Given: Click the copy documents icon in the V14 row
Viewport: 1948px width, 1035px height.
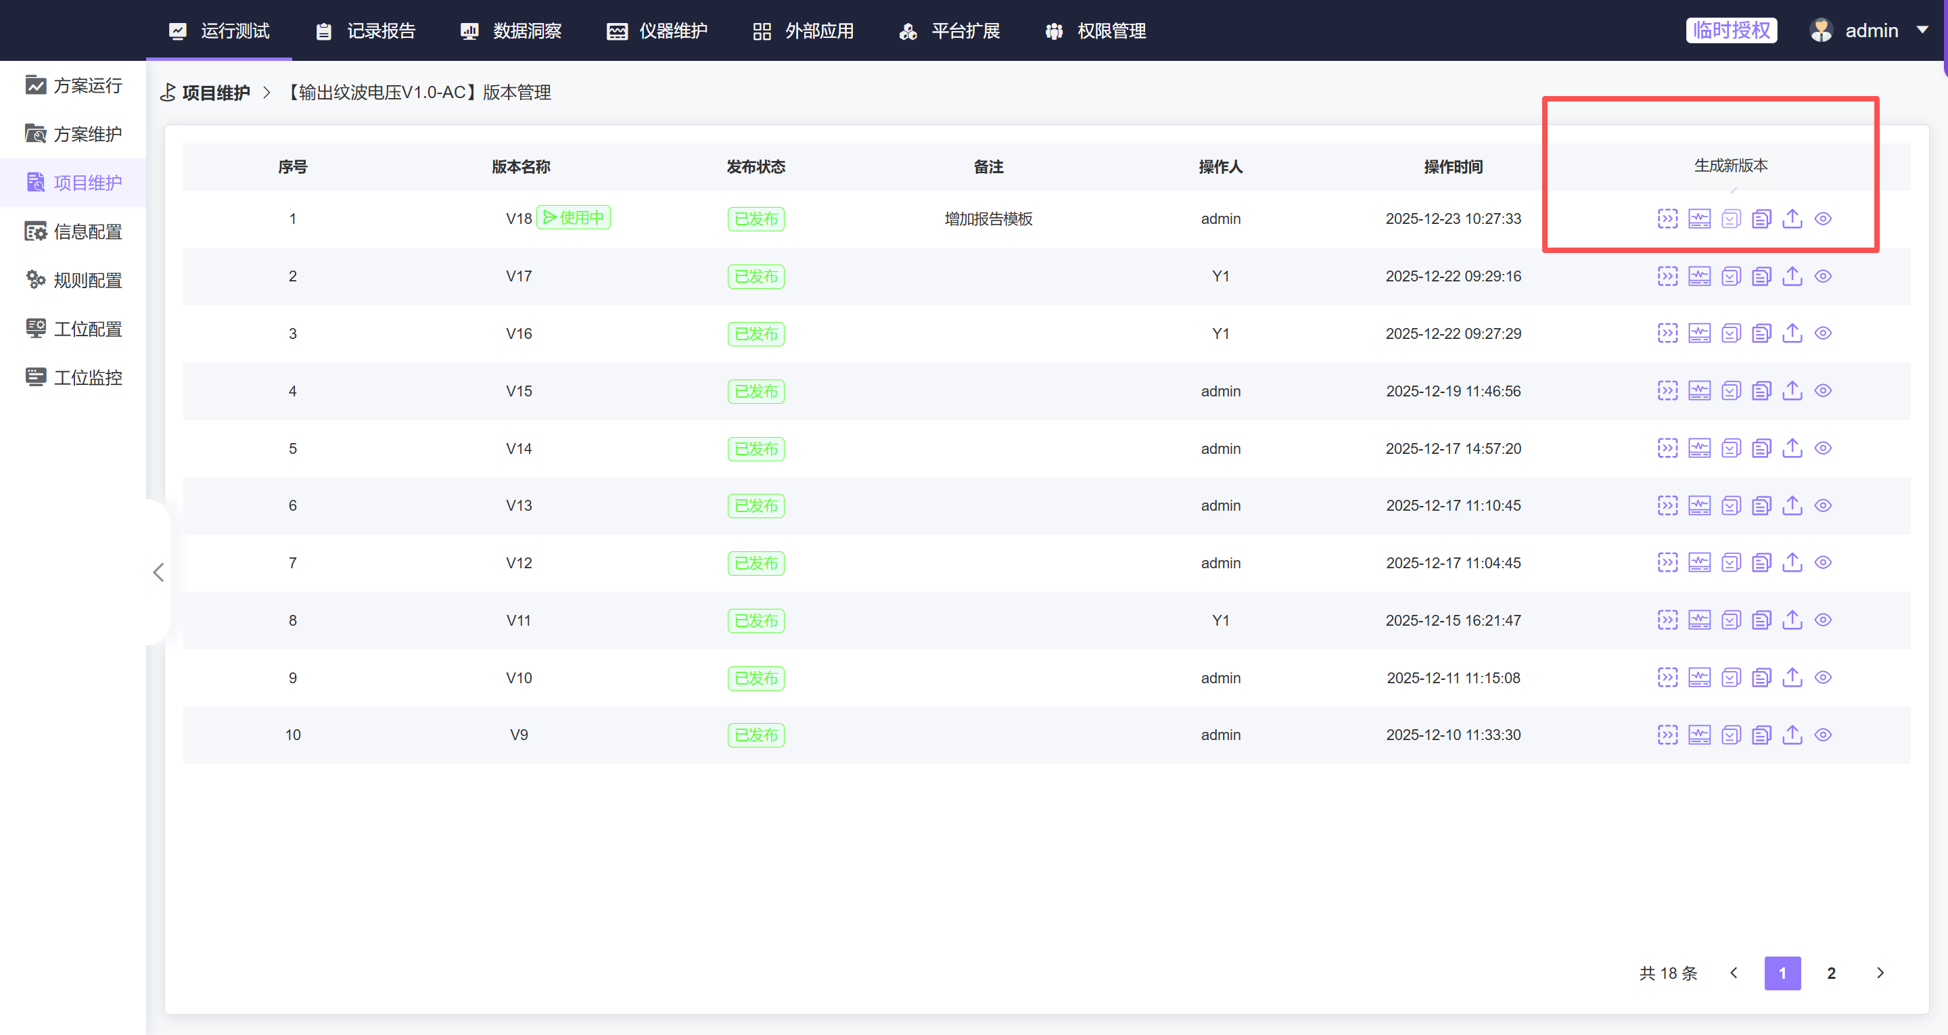Looking at the screenshot, I should pyautogui.click(x=1761, y=448).
